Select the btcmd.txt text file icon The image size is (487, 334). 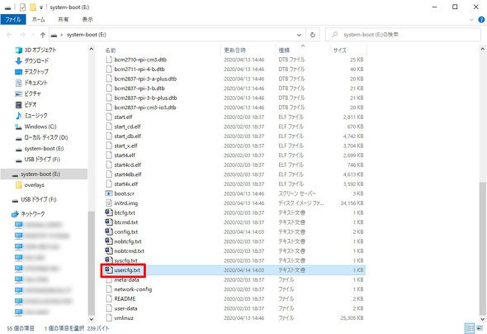[109, 222]
